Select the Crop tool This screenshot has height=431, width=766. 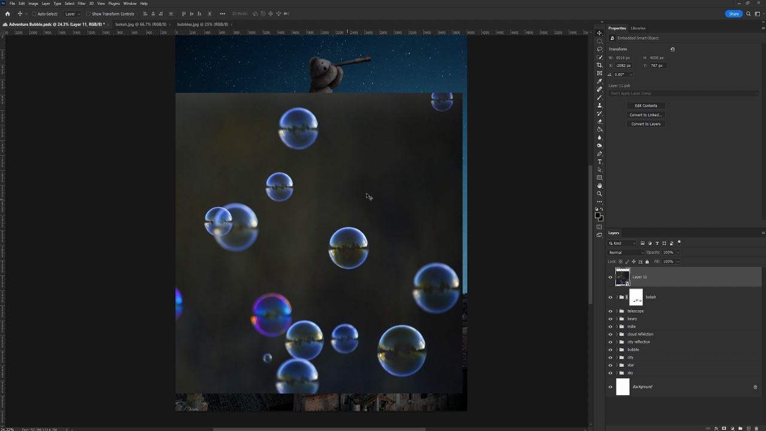tap(600, 65)
